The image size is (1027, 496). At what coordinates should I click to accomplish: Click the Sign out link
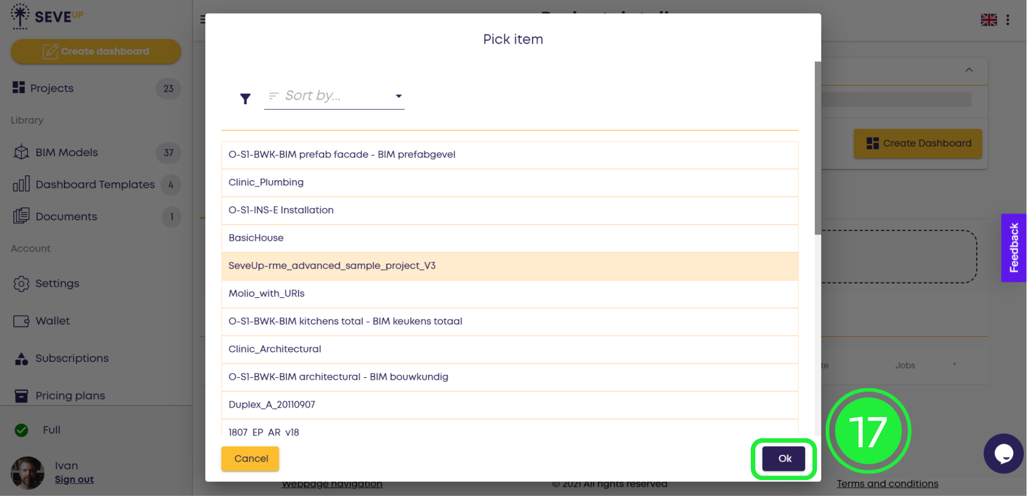[74, 479]
